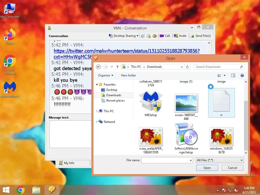Expand the Desktop Sharing dropdown arrow
260x195 pixels.
tap(137, 36)
